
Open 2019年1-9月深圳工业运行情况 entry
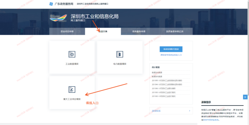tap(164, 96)
